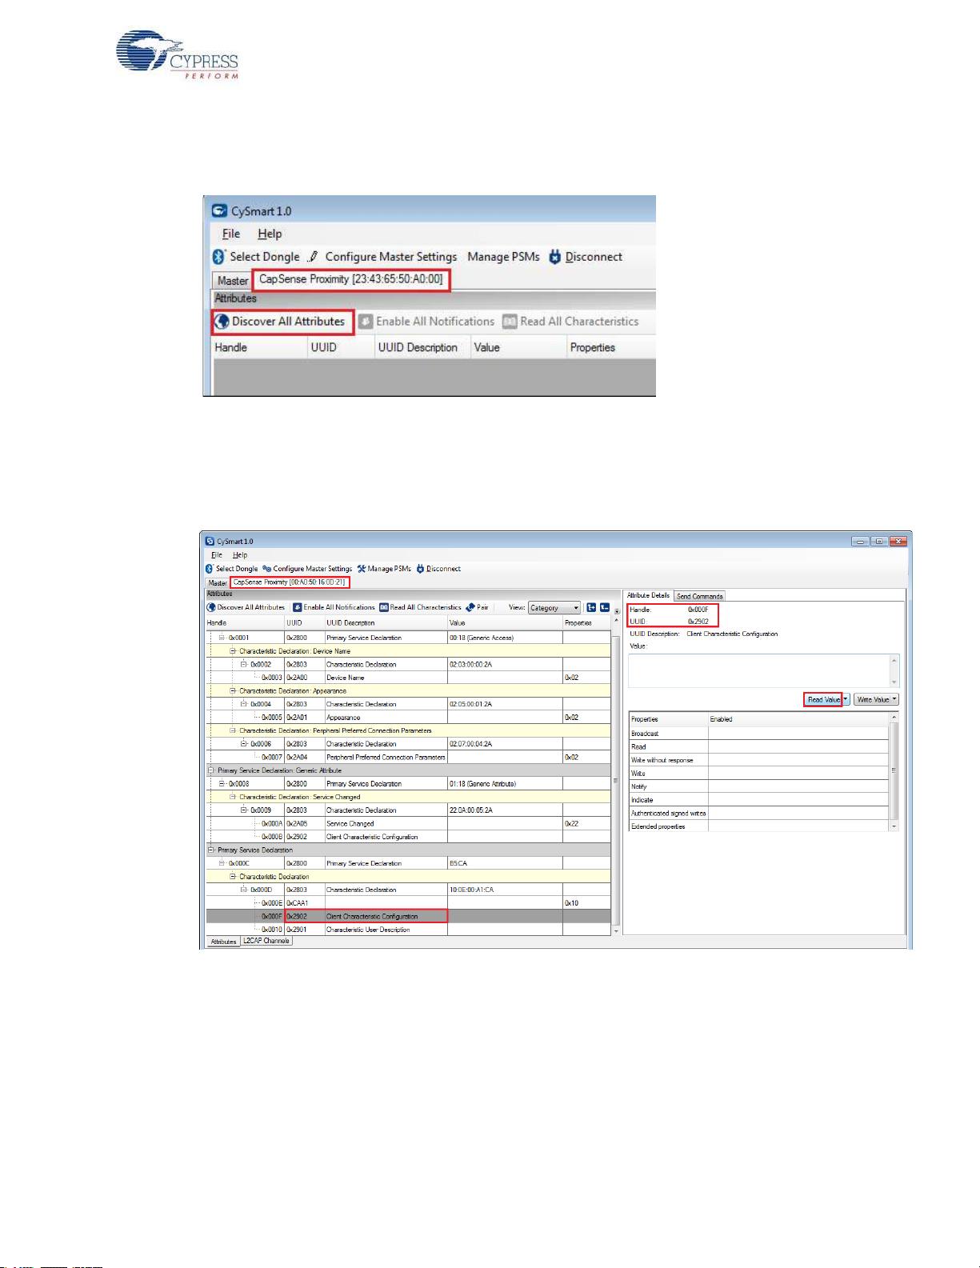980x1268 pixels.
Task: Open the L2CAP Channels tab
Action: 266,941
